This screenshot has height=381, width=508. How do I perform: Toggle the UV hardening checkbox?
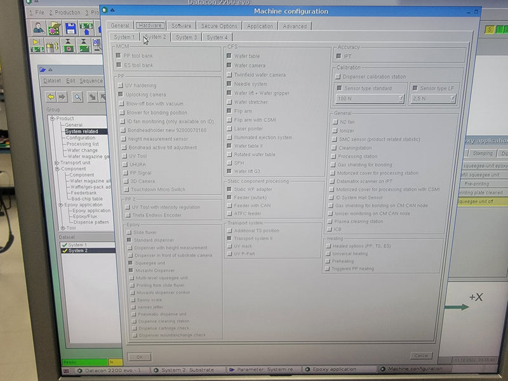point(121,85)
